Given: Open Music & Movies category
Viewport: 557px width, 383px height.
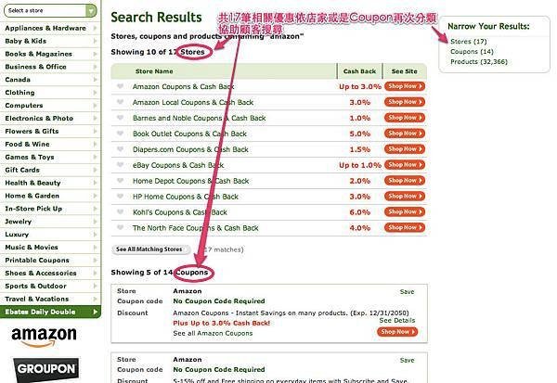Looking at the screenshot, I should tap(50, 247).
